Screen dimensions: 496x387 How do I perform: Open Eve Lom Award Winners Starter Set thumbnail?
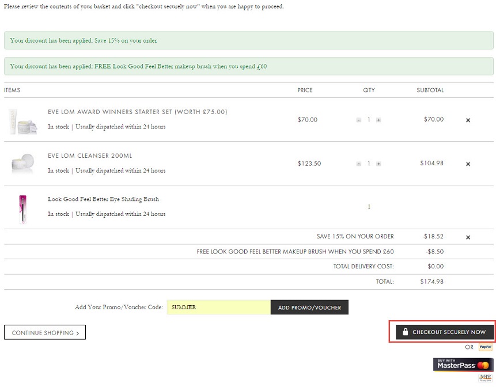click(x=23, y=122)
